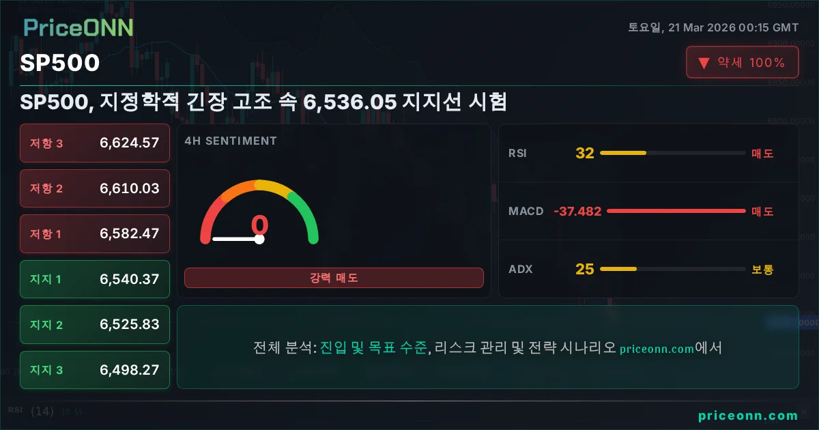The width and height of the screenshot is (819, 430).
Task: Click the red bearish down-triangle icon
Action: coord(704,63)
